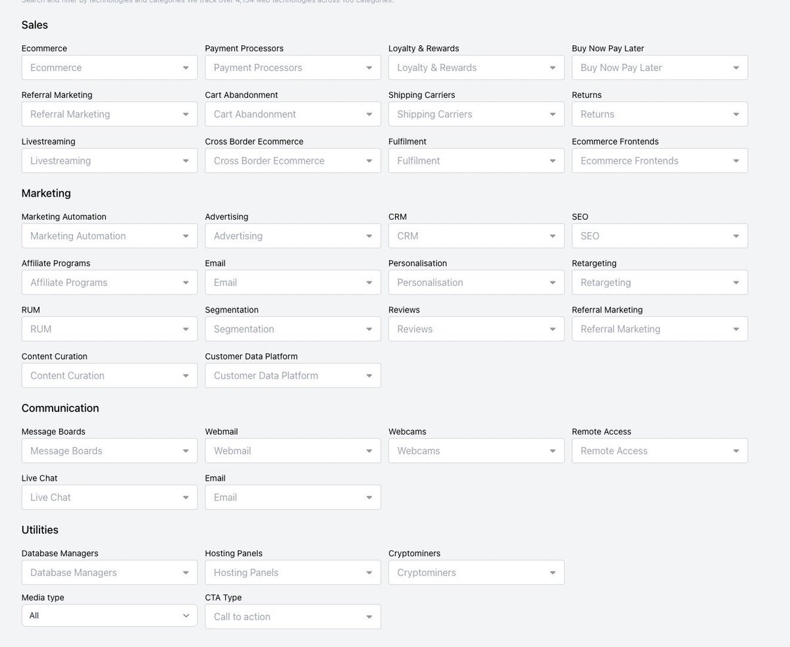Expand the Live Chat dropdown
The width and height of the screenshot is (790, 647).
(x=109, y=498)
